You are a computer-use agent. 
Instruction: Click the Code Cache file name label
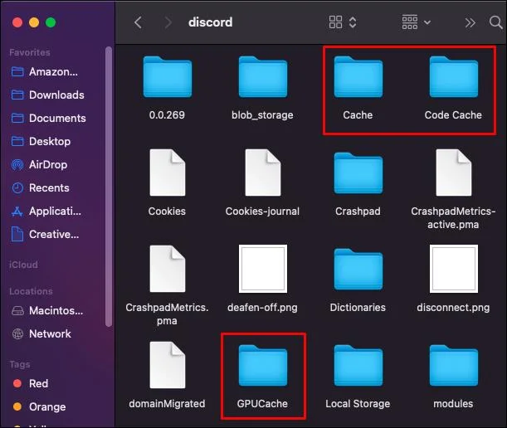(x=453, y=115)
